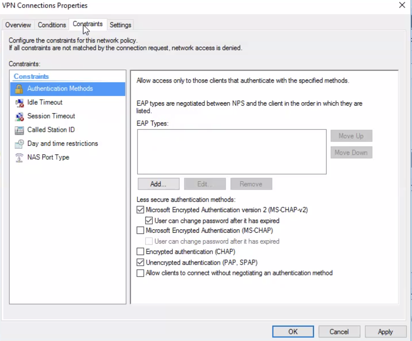
Task: Click inside the empty EAP Types list
Action: point(231,151)
